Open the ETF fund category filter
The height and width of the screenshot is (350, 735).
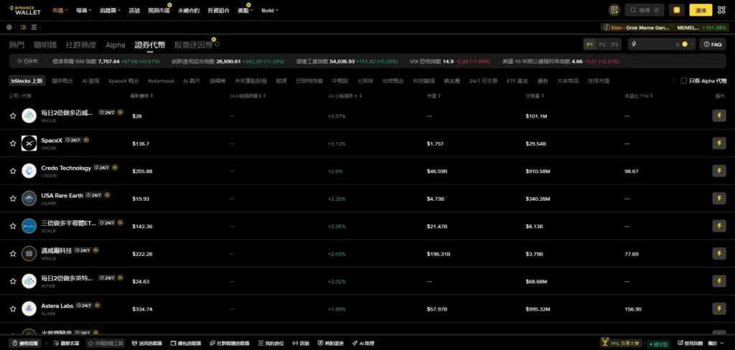(518, 80)
